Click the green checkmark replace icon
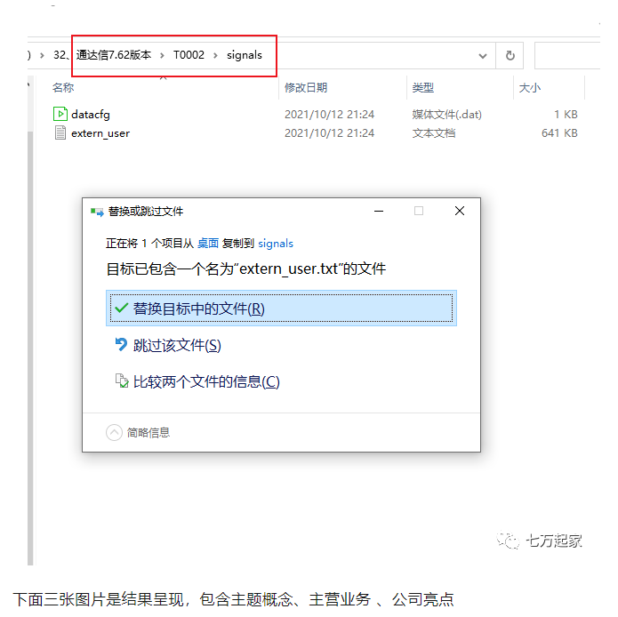 point(122,308)
